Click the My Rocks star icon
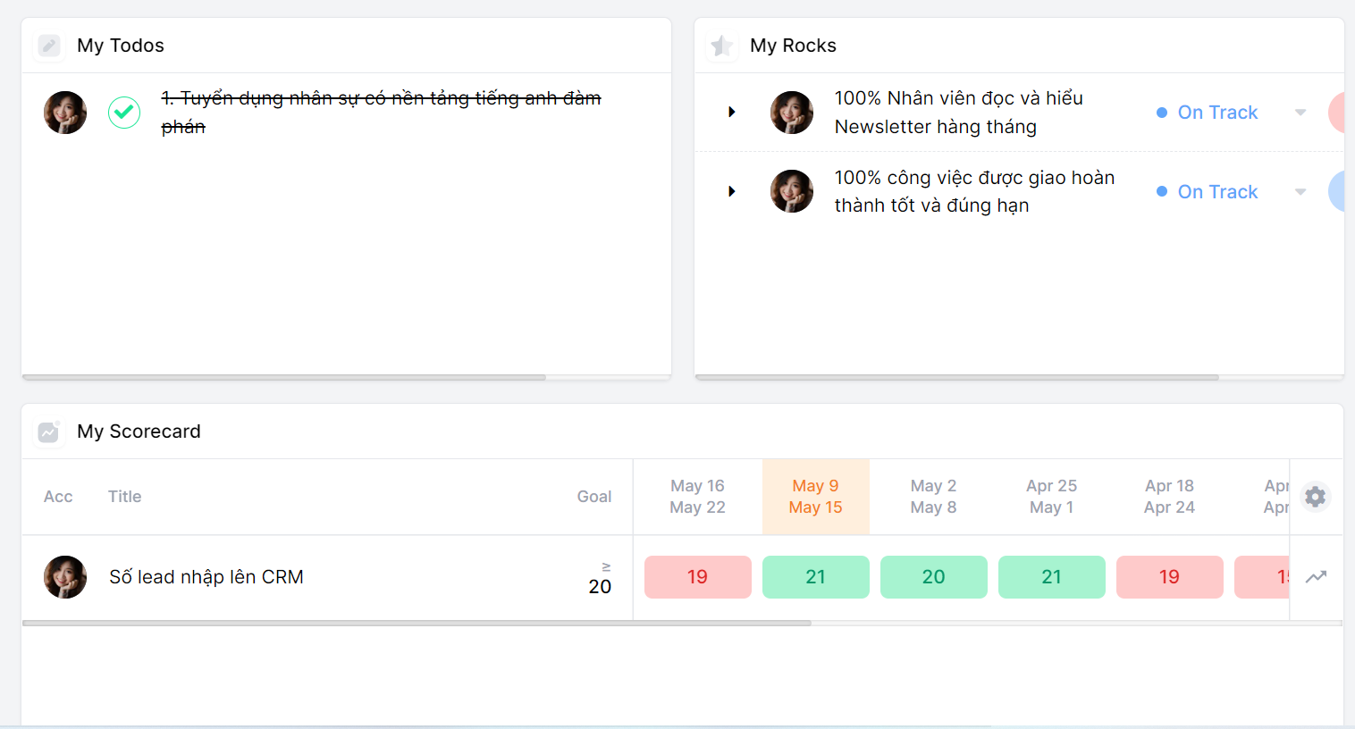Viewport: 1355px width, 729px height. click(721, 46)
